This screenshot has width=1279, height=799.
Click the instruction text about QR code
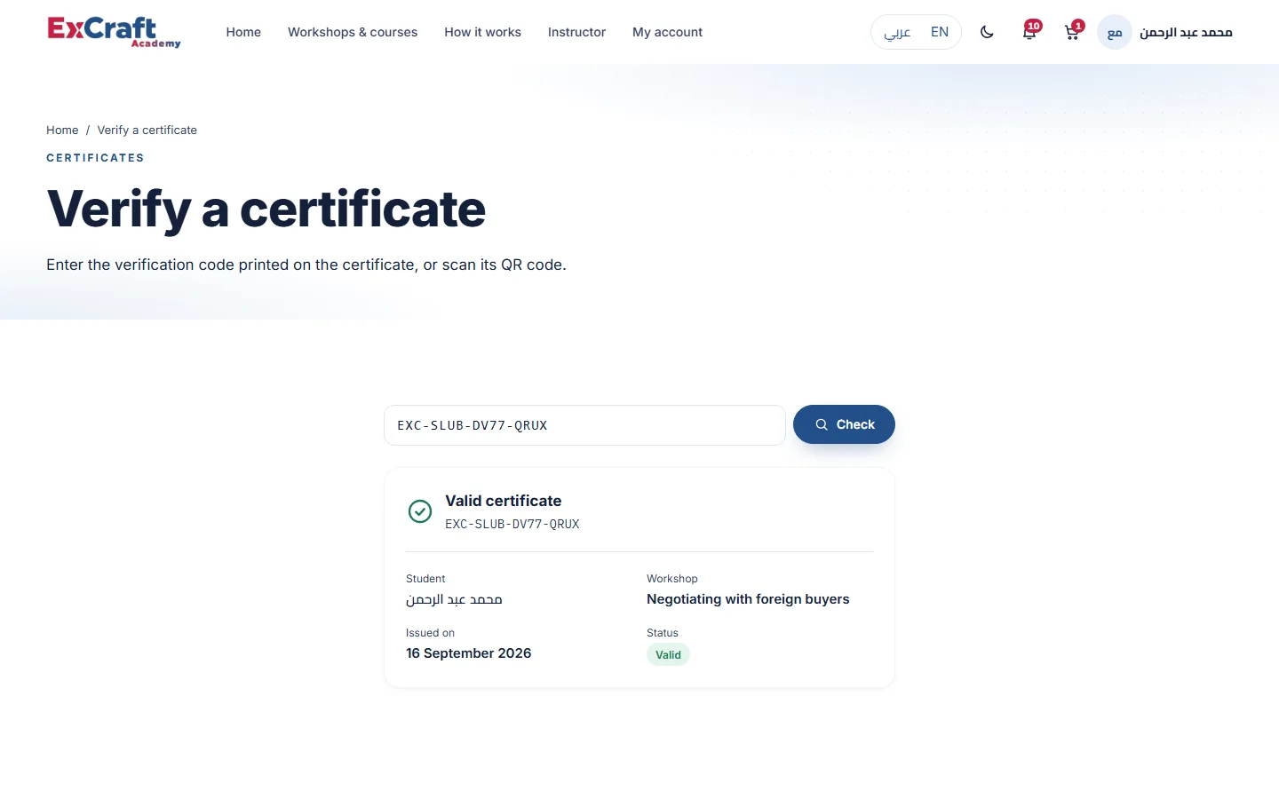pos(306,265)
